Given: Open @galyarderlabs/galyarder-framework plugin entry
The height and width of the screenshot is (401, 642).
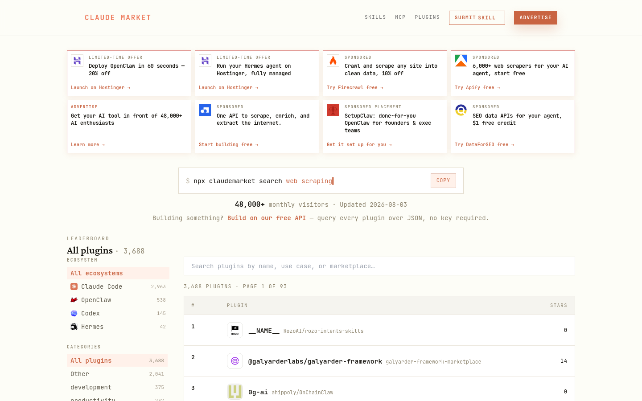Looking at the screenshot, I should [x=379, y=361].
